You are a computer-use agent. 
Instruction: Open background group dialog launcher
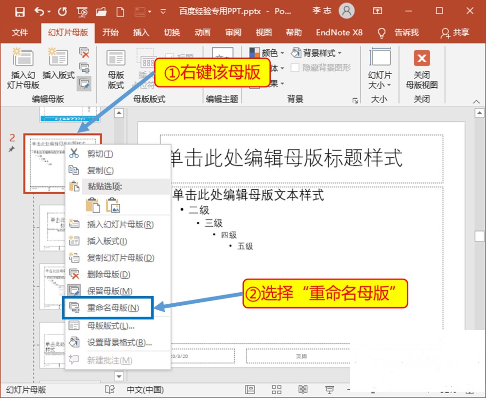pyautogui.click(x=355, y=100)
